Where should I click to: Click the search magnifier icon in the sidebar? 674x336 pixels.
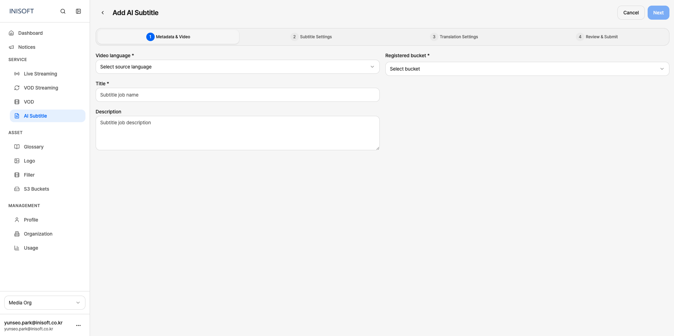click(63, 11)
